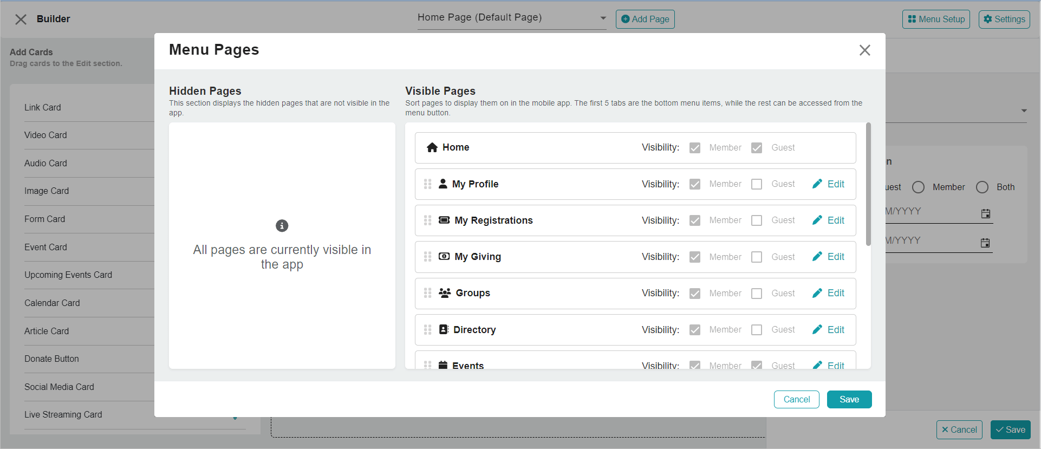Click the Builder's bottom Save button
1041x449 pixels.
click(x=1011, y=430)
